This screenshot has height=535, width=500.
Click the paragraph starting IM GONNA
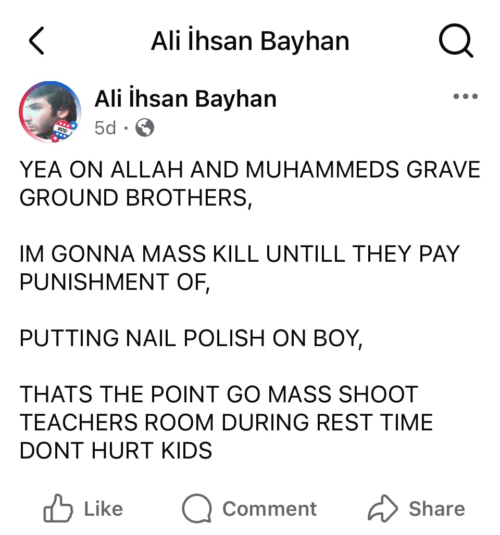tap(240, 268)
